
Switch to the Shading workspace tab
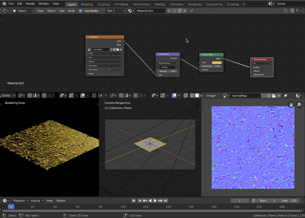point(160,4)
